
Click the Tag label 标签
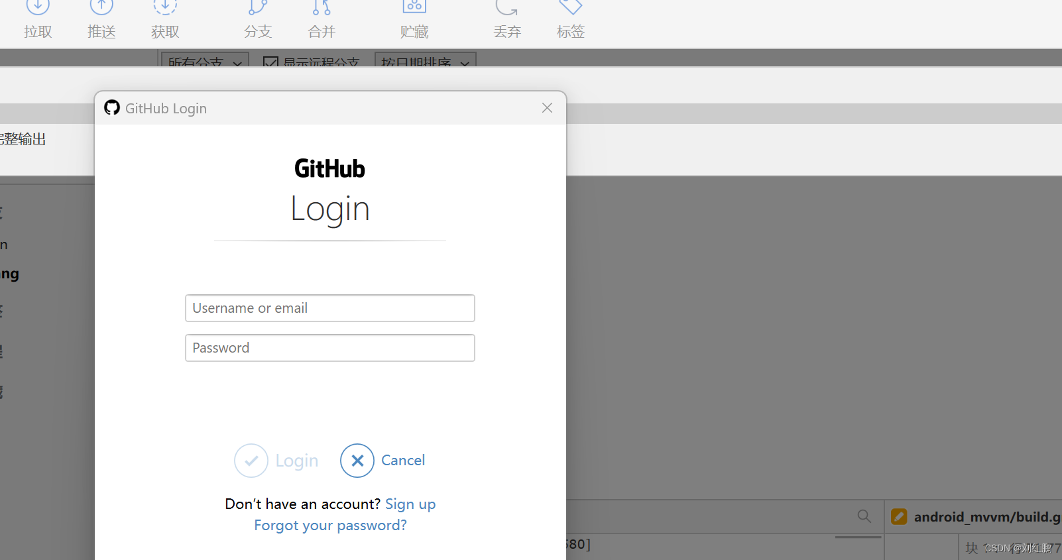(571, 32)
